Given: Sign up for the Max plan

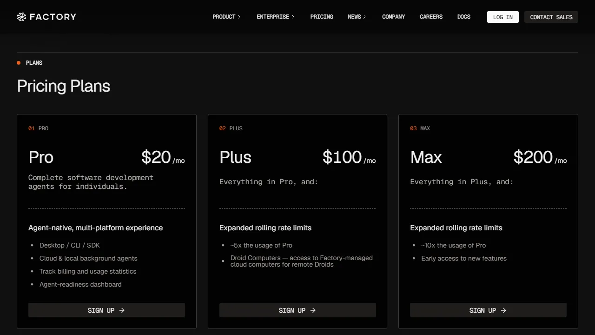Looking at the screenshot, I should tap(488, 310).
